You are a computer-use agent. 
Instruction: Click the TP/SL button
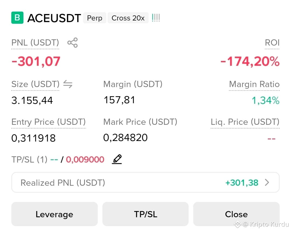pyautogui.click(x=145, y=214)
